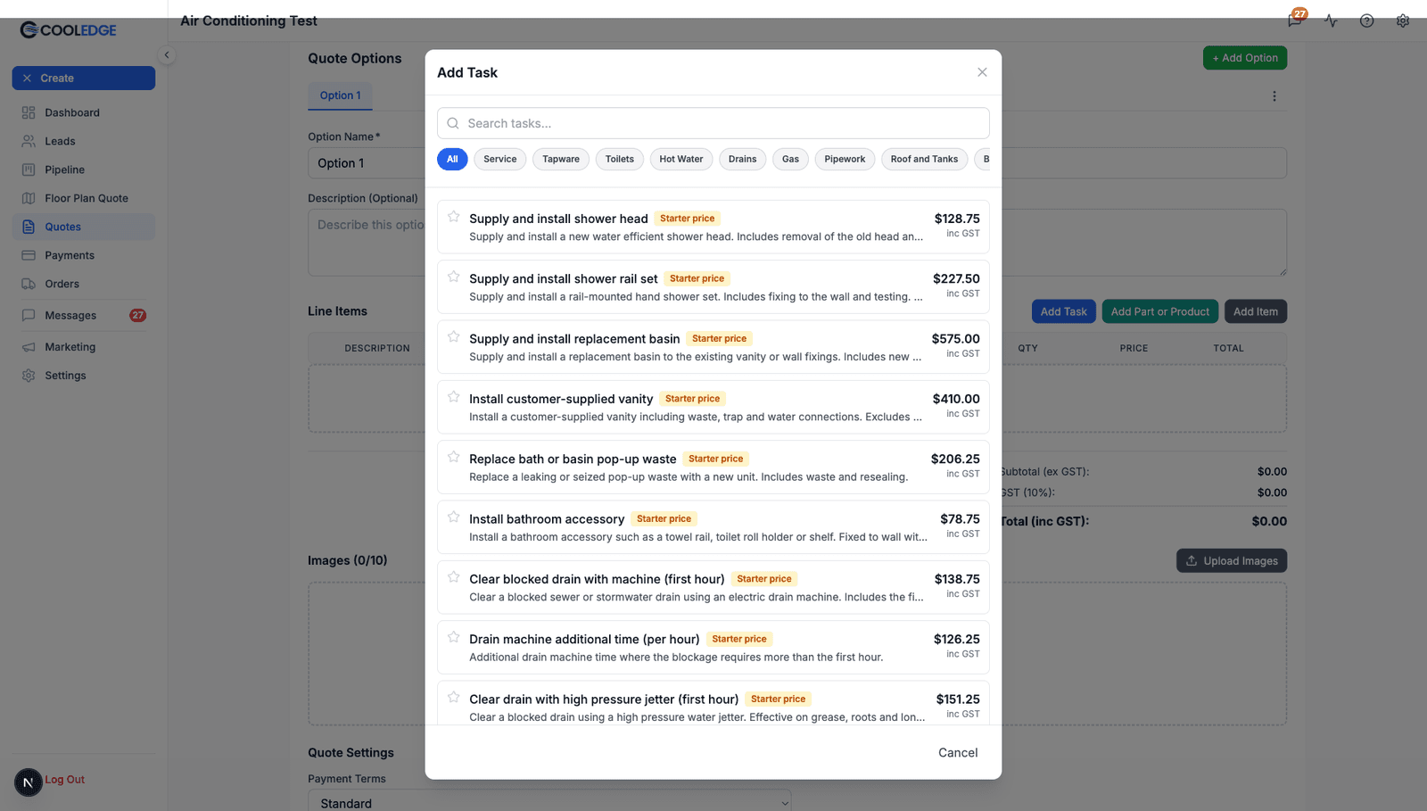This screenshot has width=1427, height=811.
Task: Star the Supply and install replacement basin task
Action: [454, 336]
